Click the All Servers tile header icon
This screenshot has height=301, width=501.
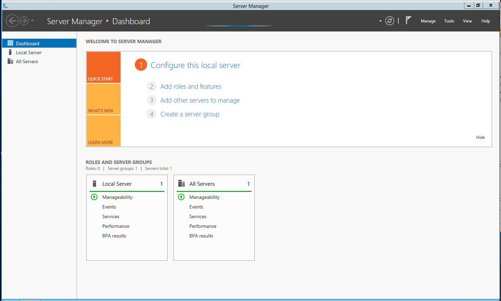tap(181, 184)
